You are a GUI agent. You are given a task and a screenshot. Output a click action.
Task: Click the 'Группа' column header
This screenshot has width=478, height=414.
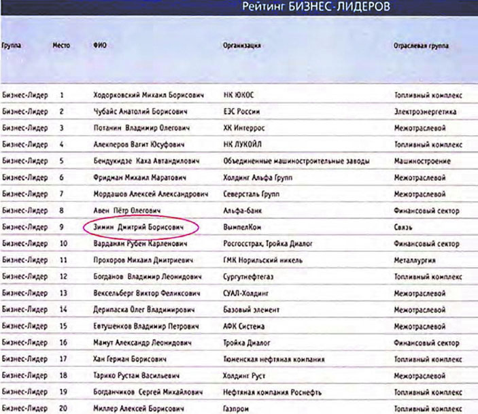(x=12, y=45)
